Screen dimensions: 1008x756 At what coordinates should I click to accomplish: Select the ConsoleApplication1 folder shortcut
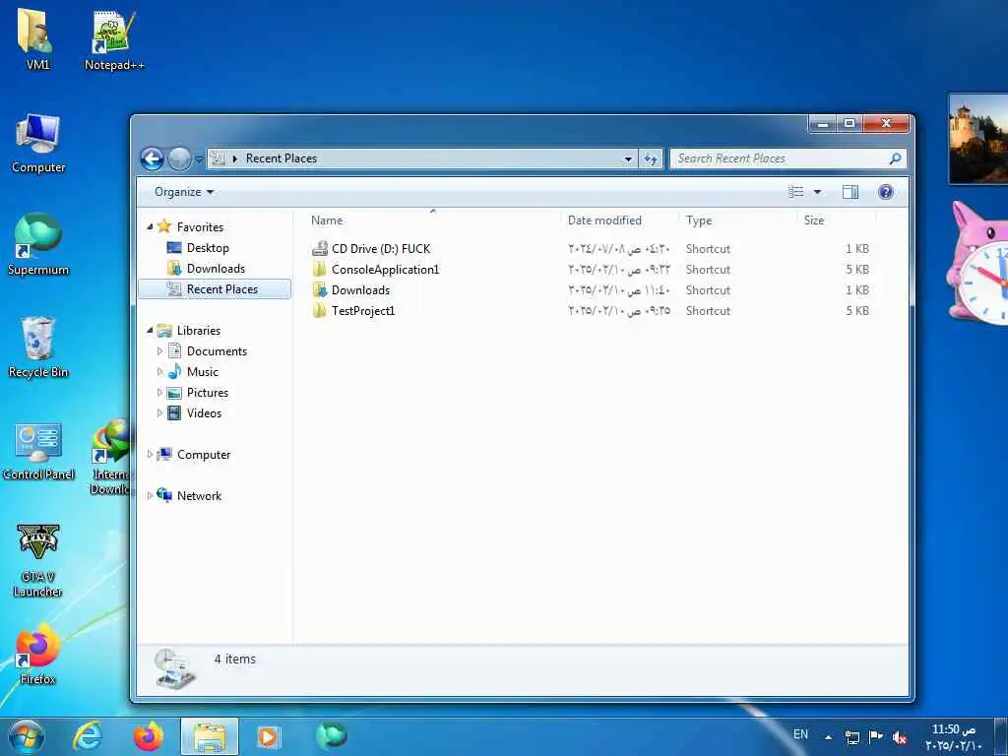[x=385, y=270]
